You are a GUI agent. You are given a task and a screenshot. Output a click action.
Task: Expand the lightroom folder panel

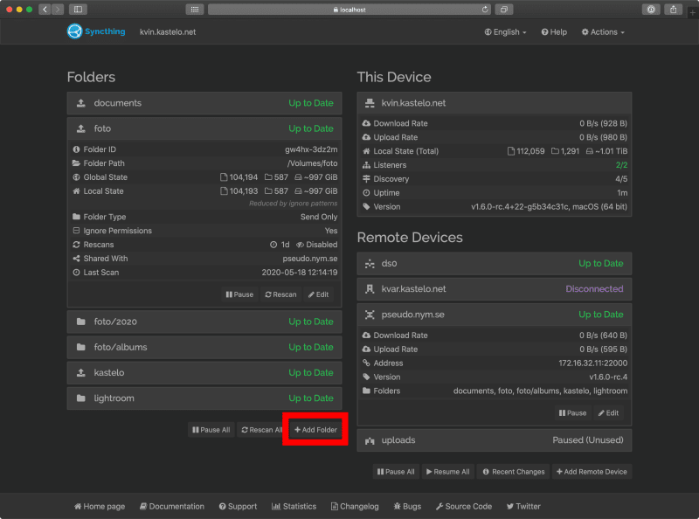204,398
